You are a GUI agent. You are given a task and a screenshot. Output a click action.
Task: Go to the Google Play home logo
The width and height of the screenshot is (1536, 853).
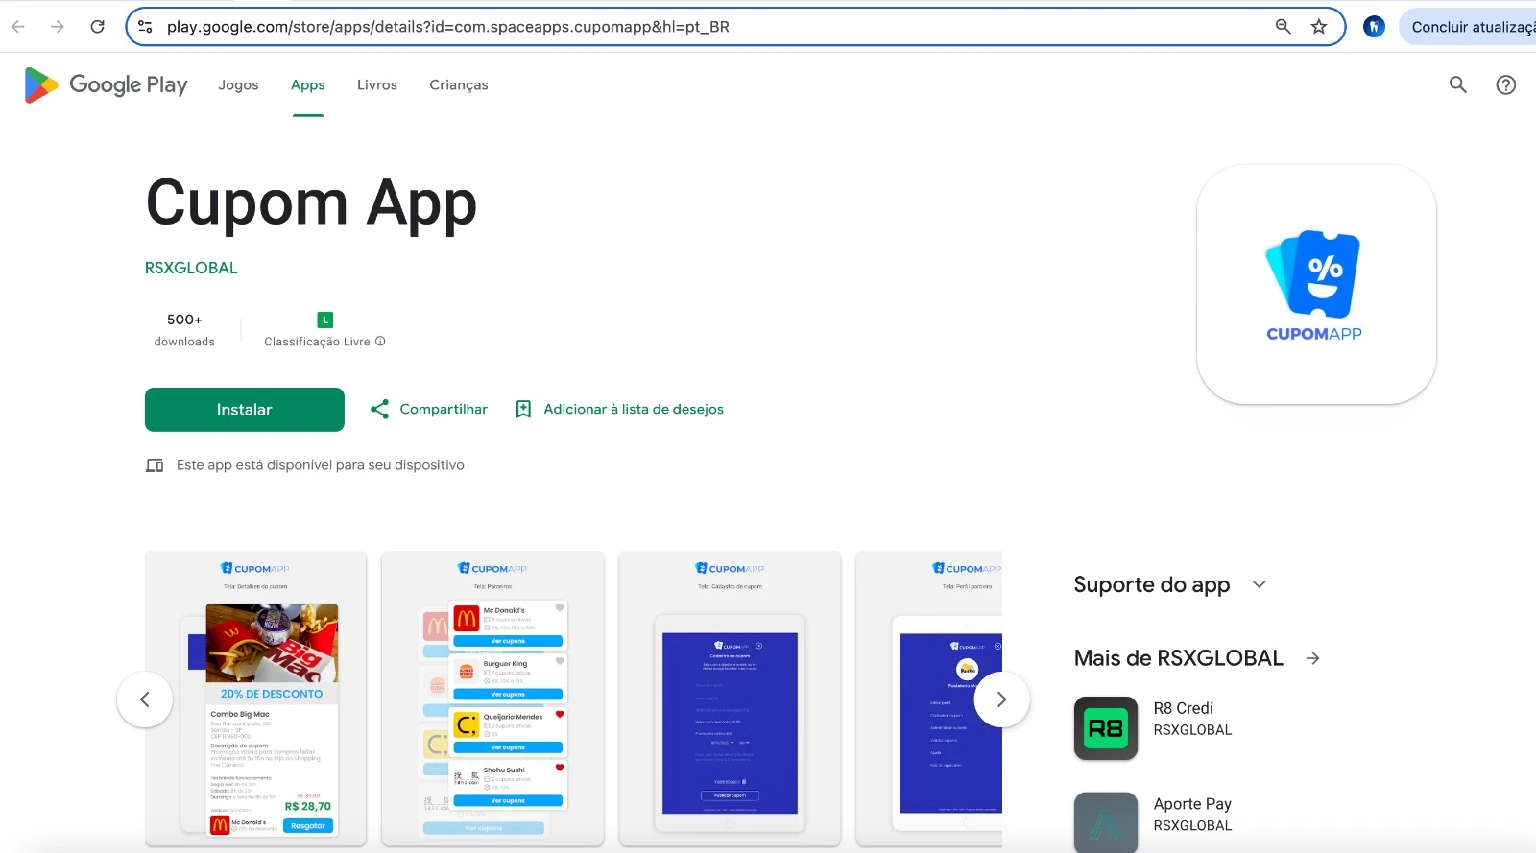[106, 85]
